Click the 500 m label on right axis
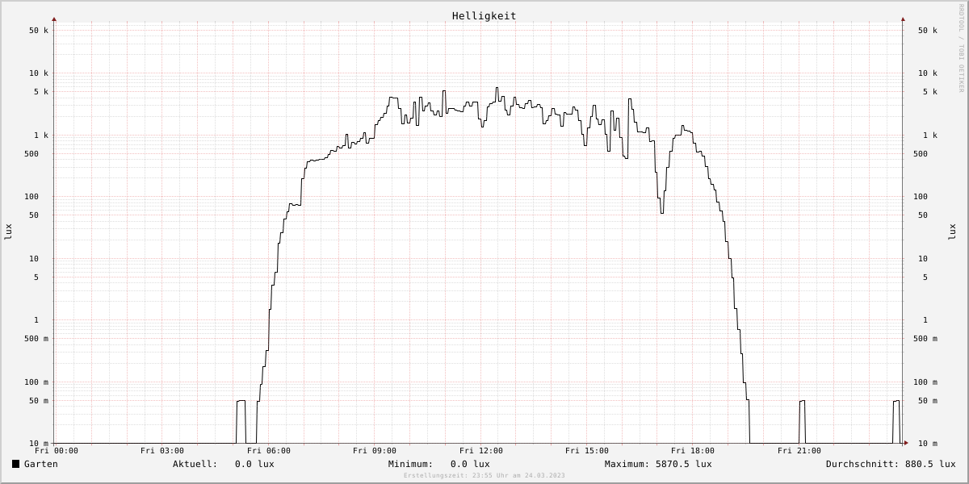Image resolution: width=969 pixels, height=484 pixels. pos(924,339)
